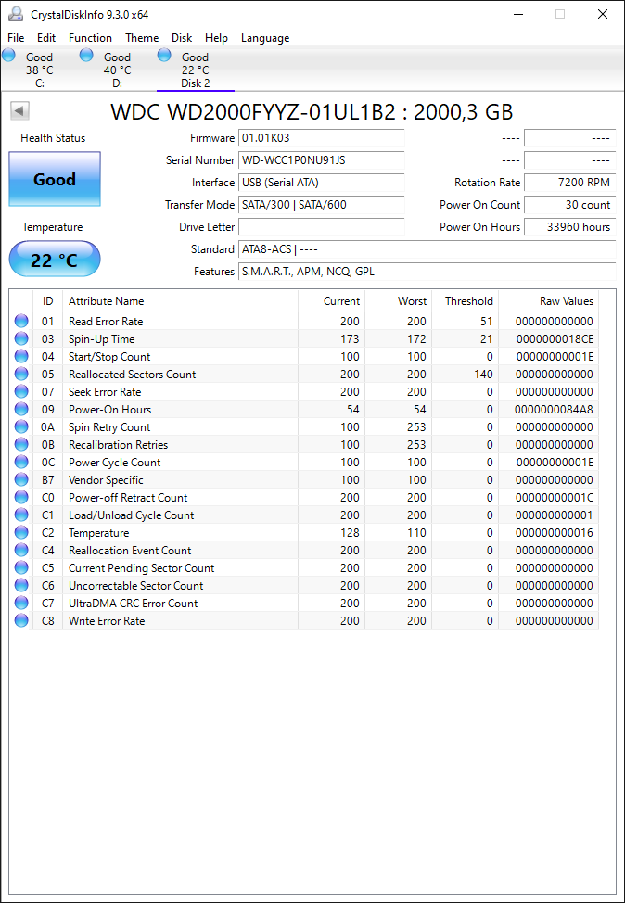Image resolution: width=625 pixels, height=903 pixels.
Task: Click raw value 0000000084A8
Action: tap(555, 410)
